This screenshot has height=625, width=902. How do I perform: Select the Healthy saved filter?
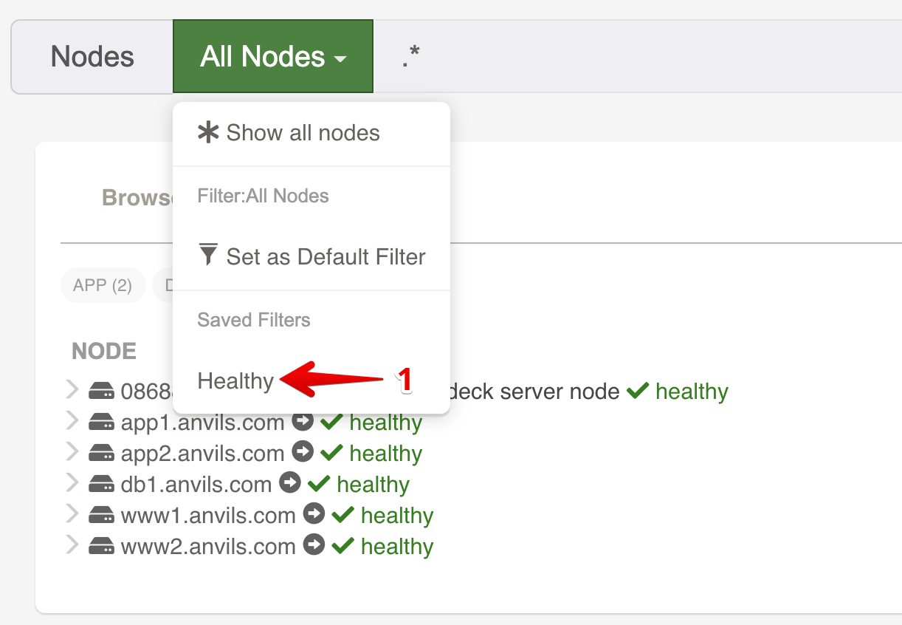235,381
